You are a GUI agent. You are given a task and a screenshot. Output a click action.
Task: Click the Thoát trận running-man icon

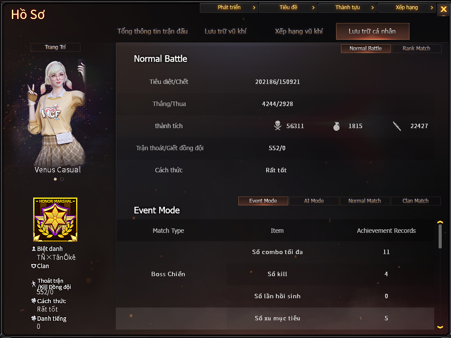click(x=34, y=284)
